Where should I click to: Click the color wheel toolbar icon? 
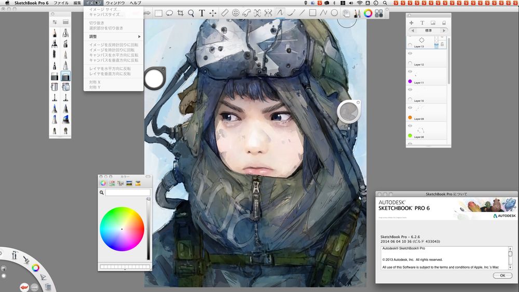pyautogui.click(x=368, y=13)
